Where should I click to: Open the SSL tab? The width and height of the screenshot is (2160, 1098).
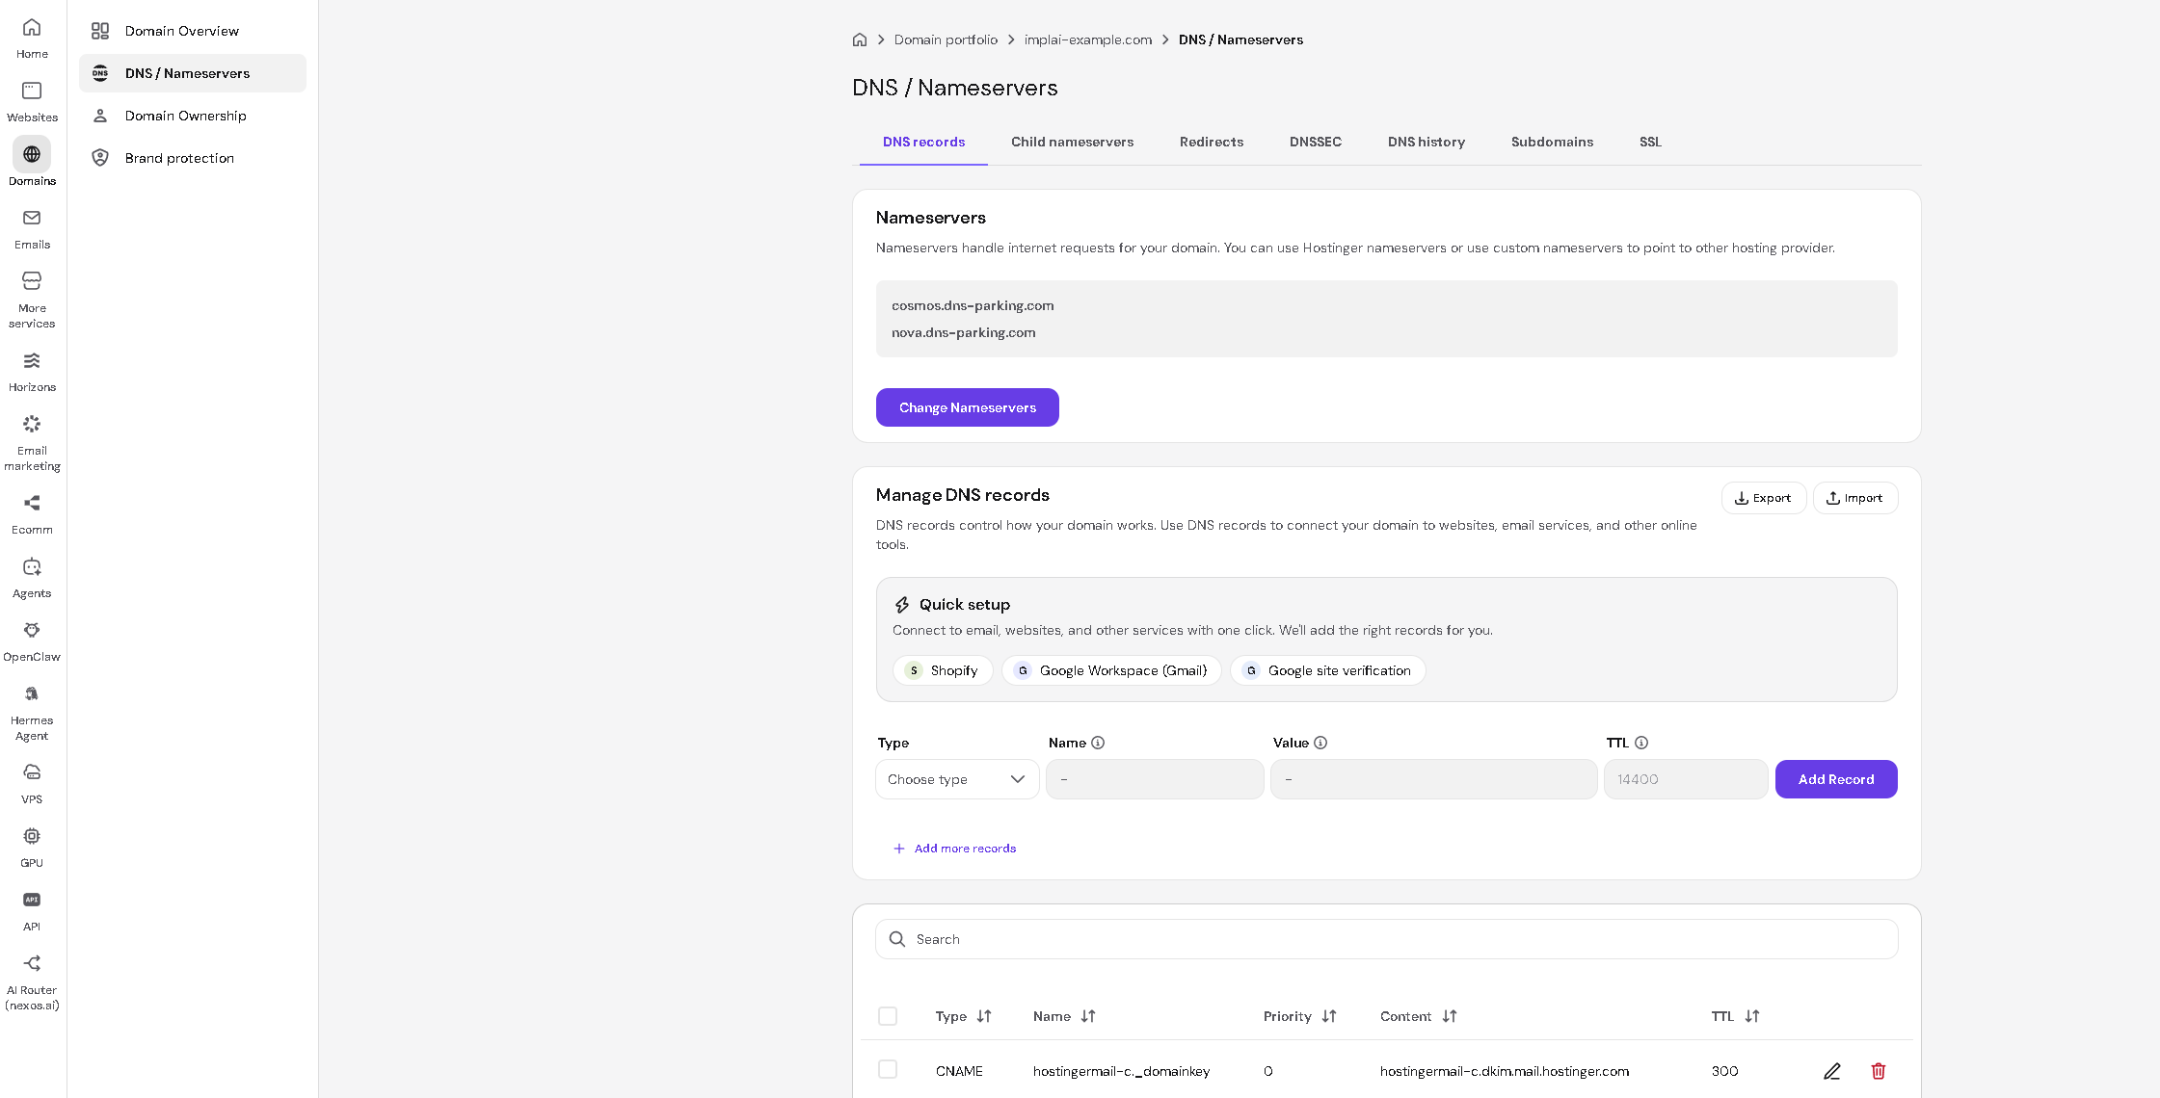[x=1650, y=142]
